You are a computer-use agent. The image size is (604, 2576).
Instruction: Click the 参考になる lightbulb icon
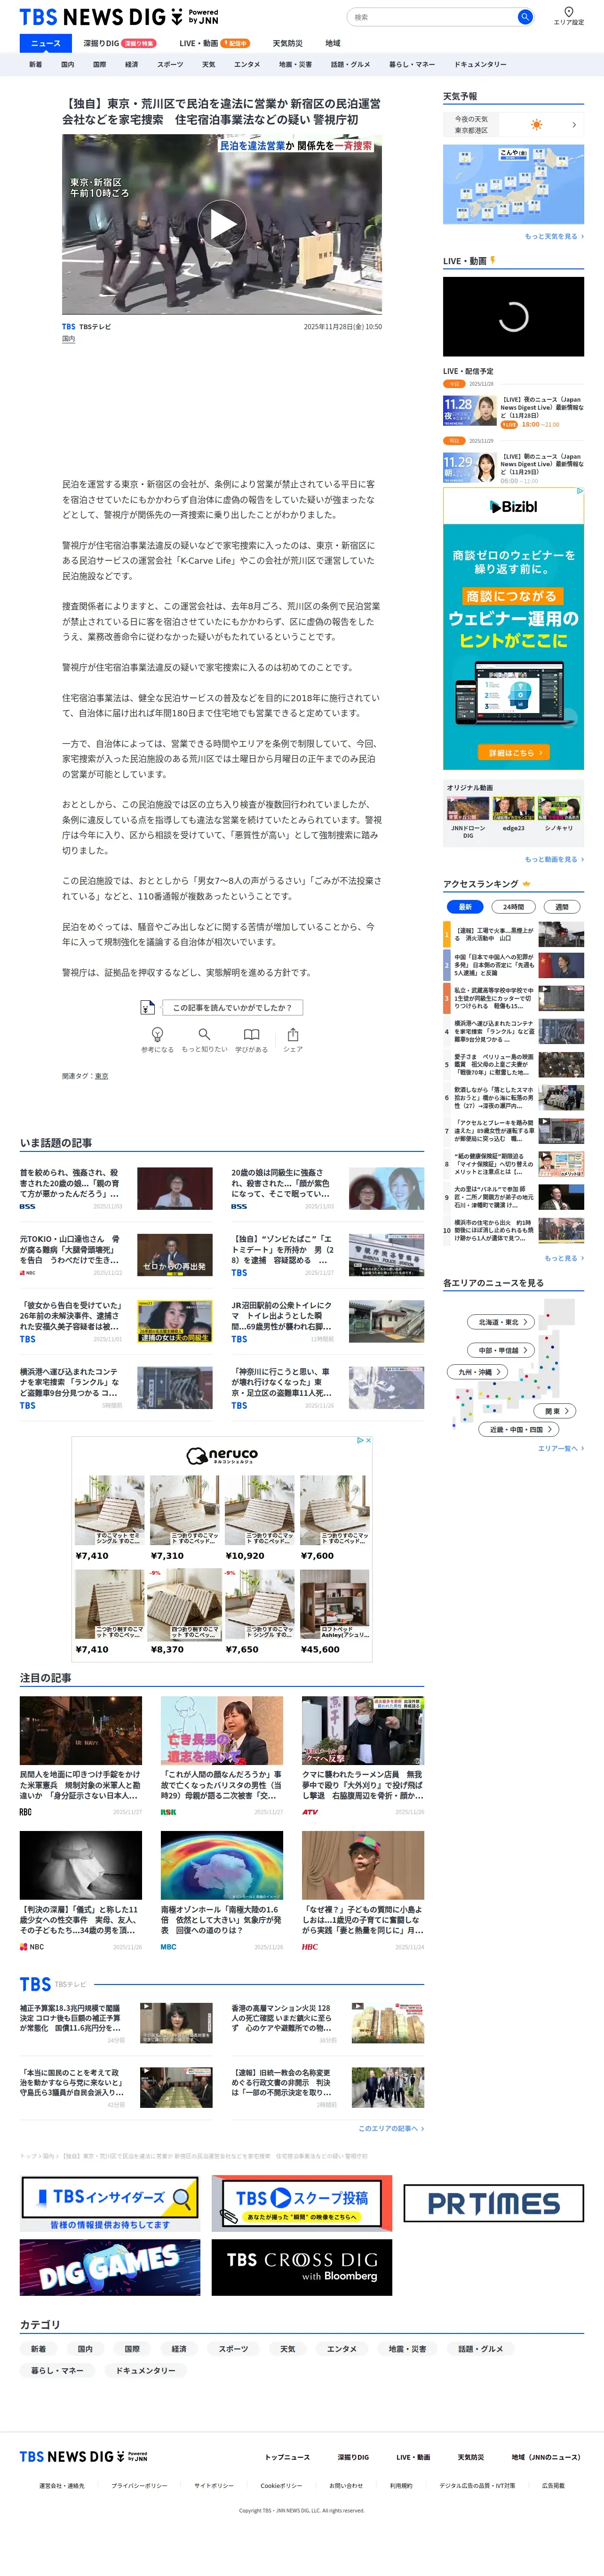pyautogui.click(x=157, y=1034)
